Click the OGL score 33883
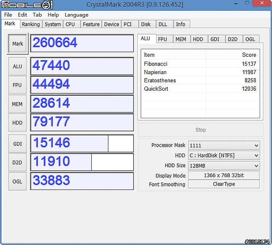This screenshot has width=272, height=245. [82, 181]
